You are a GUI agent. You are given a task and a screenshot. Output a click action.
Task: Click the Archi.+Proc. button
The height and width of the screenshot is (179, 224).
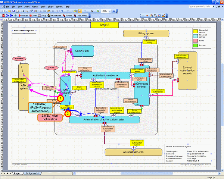tap(80, 16)
